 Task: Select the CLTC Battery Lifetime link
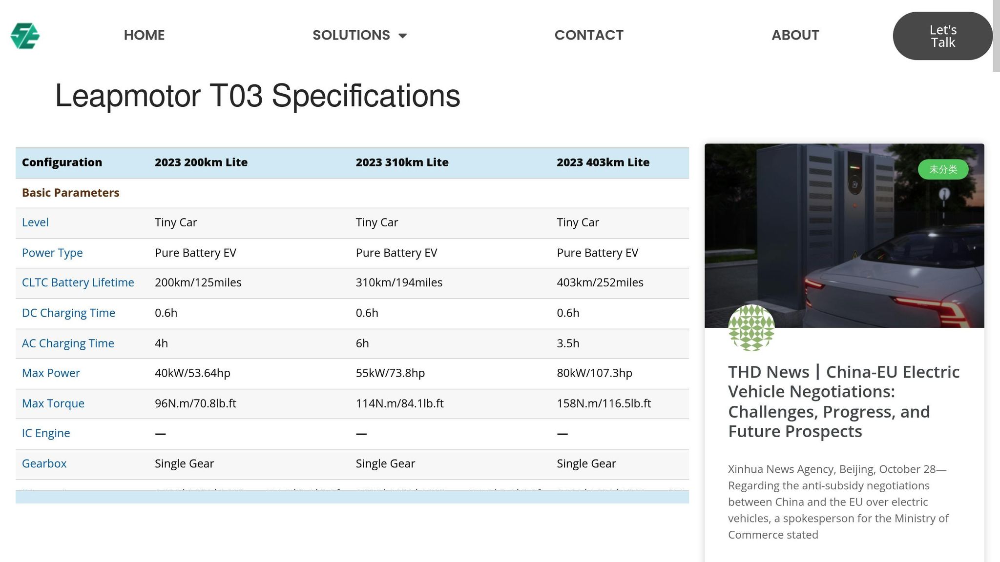(78, 282)
